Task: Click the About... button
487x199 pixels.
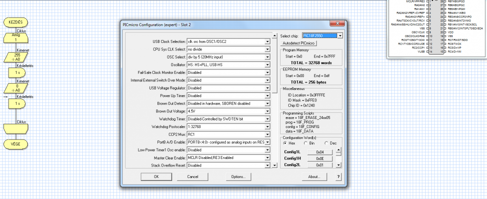Action: pos(314,177)
